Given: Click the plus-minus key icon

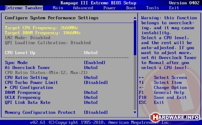Looking at the screenshot, I should (x=141, y=87).
